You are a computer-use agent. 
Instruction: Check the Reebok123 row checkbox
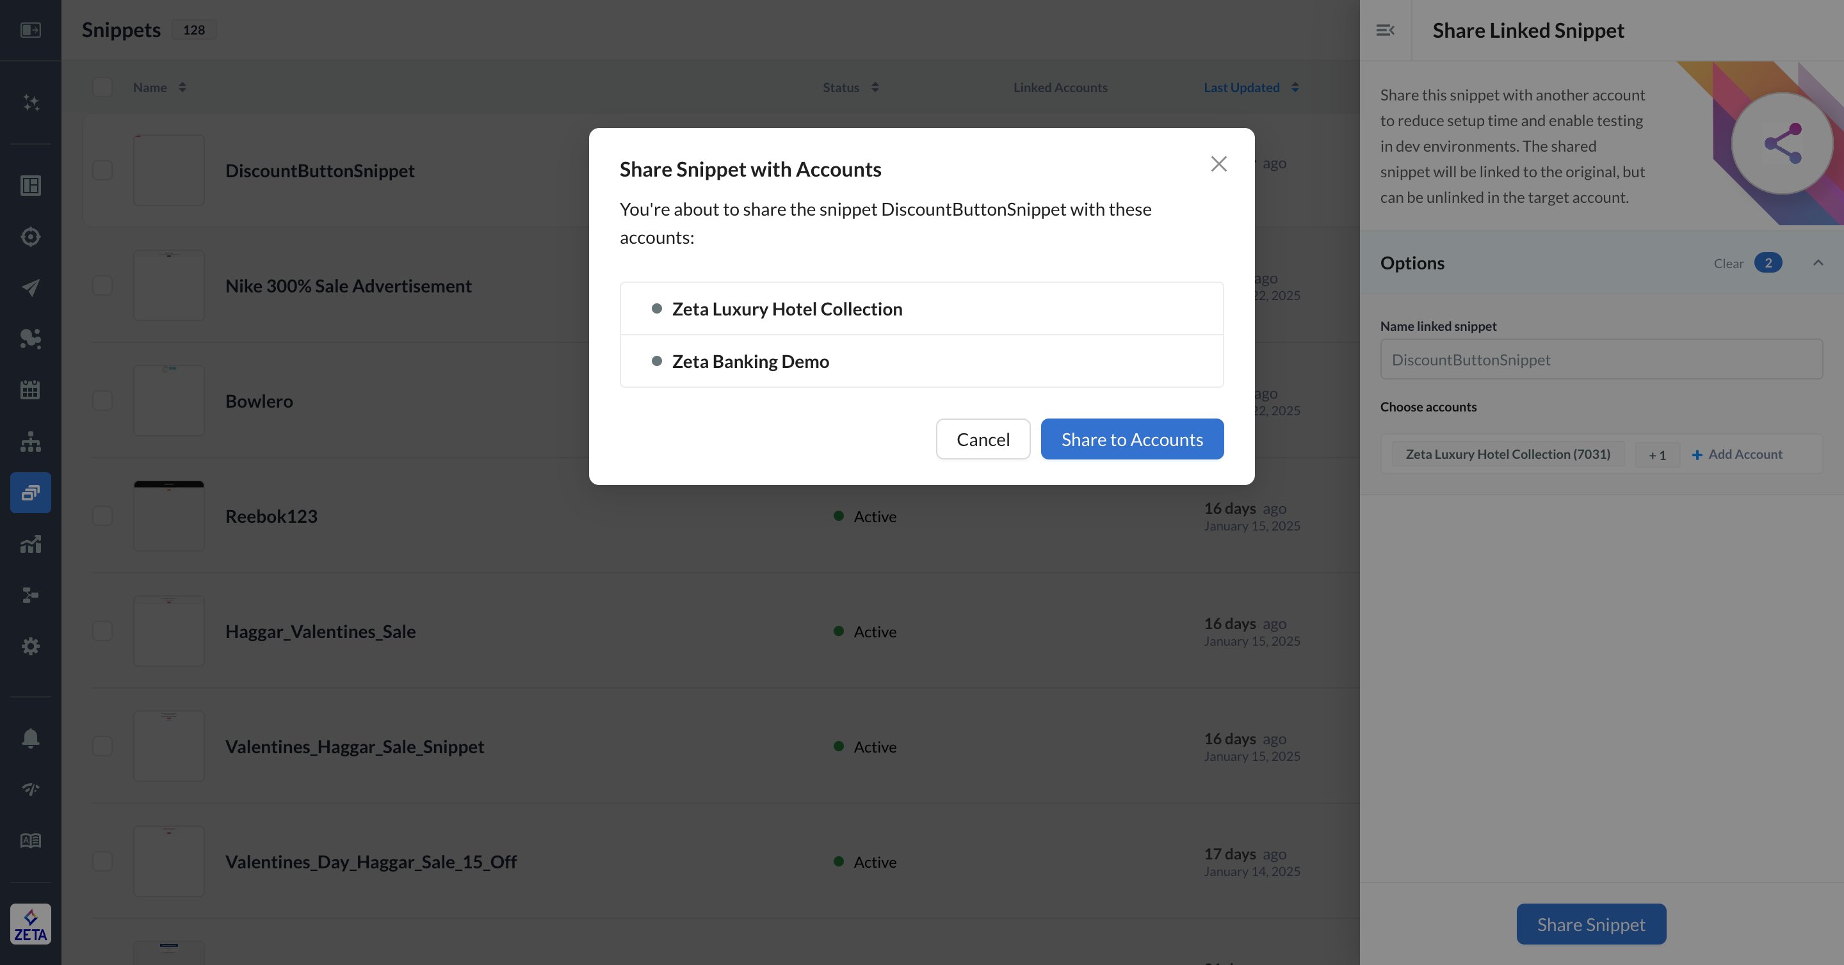102,516
